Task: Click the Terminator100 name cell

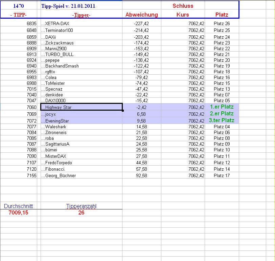Action: coord(82,30)
